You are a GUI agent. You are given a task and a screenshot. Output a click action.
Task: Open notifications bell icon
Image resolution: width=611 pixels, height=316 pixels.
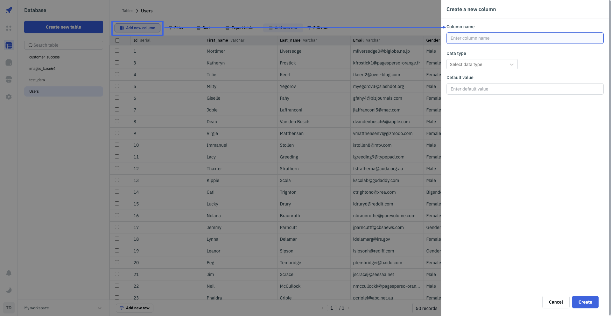pyautogui.click(x=9, y=273)
